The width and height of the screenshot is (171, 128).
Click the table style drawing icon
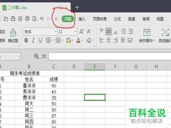(58, 40)
